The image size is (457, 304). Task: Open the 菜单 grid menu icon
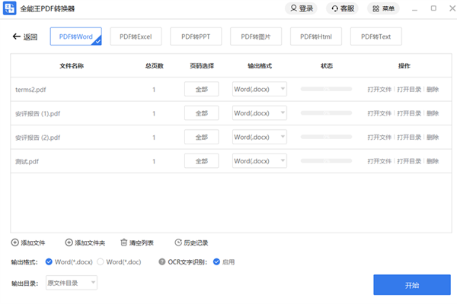[376, 8]
